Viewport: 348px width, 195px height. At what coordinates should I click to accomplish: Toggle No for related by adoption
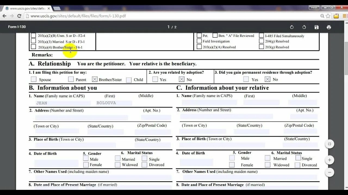click(181, 79)
